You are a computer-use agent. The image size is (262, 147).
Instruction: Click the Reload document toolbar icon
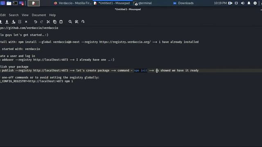pyautogui.click(x=20, y=22)
